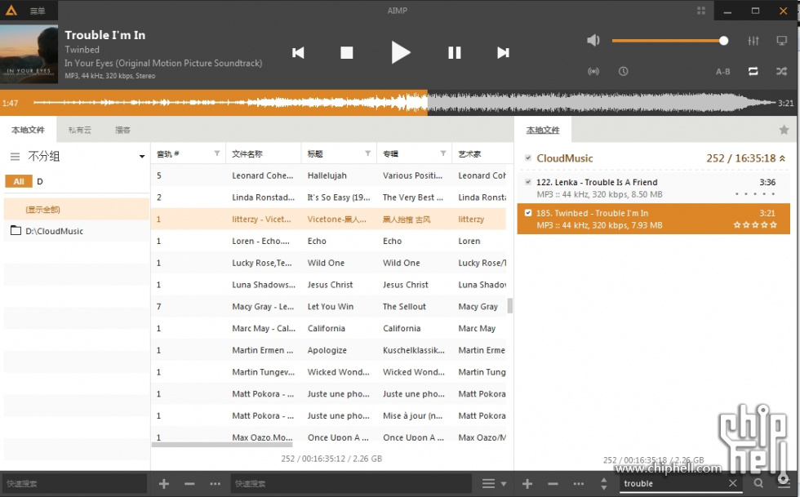Click the radio broadcast icon
The height and width of the screenshot is (497, 800).
pyautogui.click(x=593, y=72)
